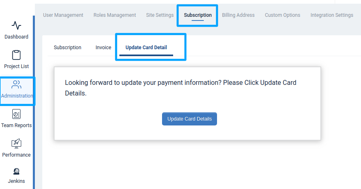Click the Performance sidebar label

pos(16,155)
